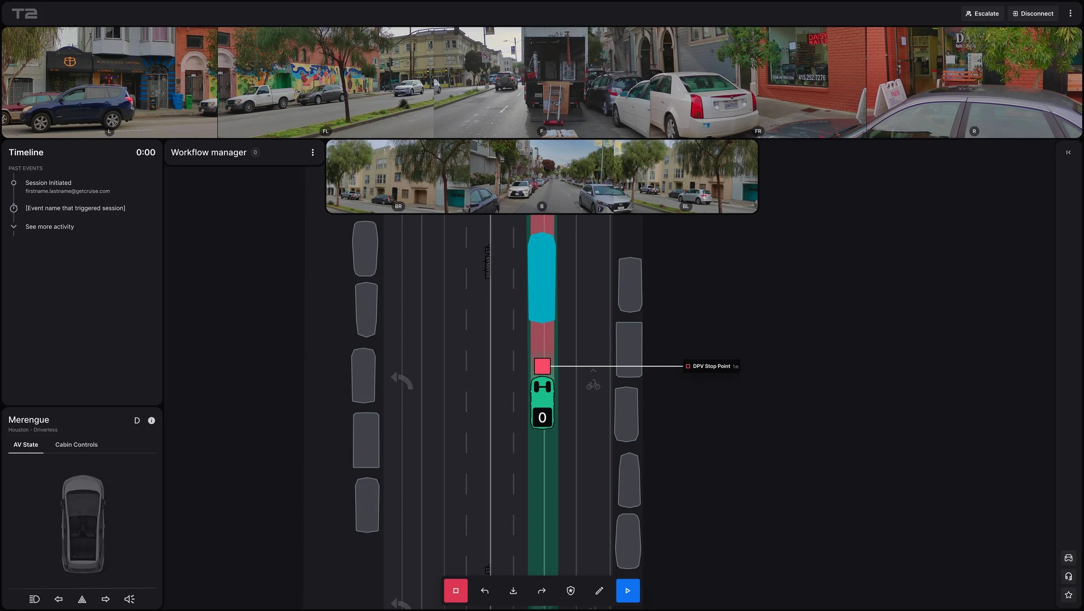
Task: Click the red stop point marker on map
Action: 542,366
